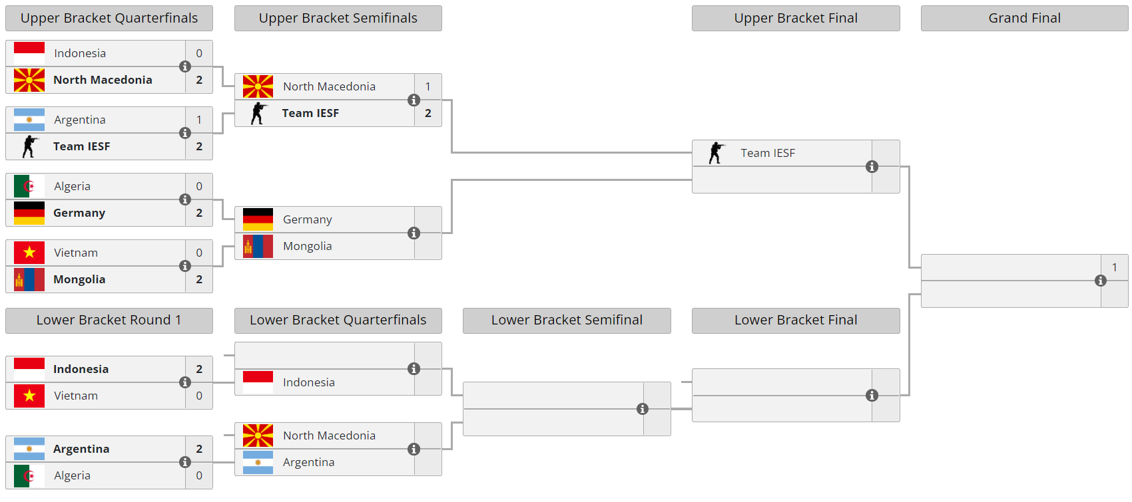Image resolution: width=1132 pixels, height=502 pixels.
Task: Click info icon for Indonesia vs Vietnam lower match
Action: click(185, 382)
